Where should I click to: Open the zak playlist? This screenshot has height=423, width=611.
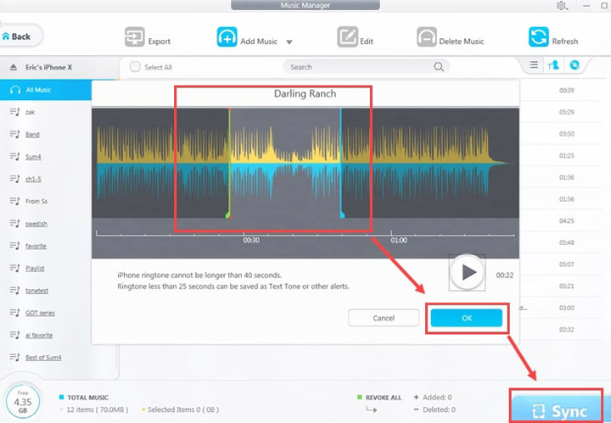(30, 112)
